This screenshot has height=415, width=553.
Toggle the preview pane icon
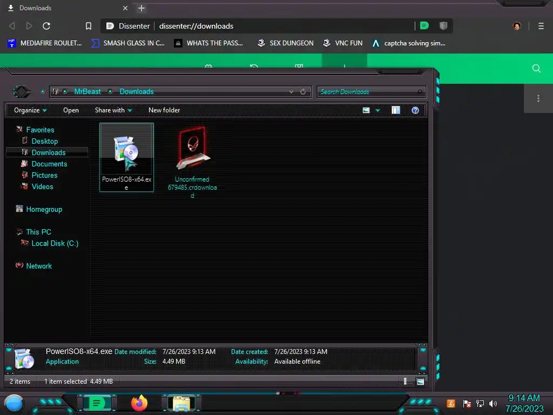[396, 110]
